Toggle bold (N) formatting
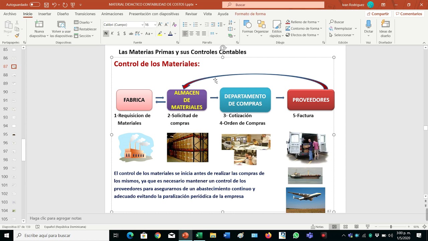Image resolution: width=428 pixels, height=241 pixels. click(x=106, y=33)
